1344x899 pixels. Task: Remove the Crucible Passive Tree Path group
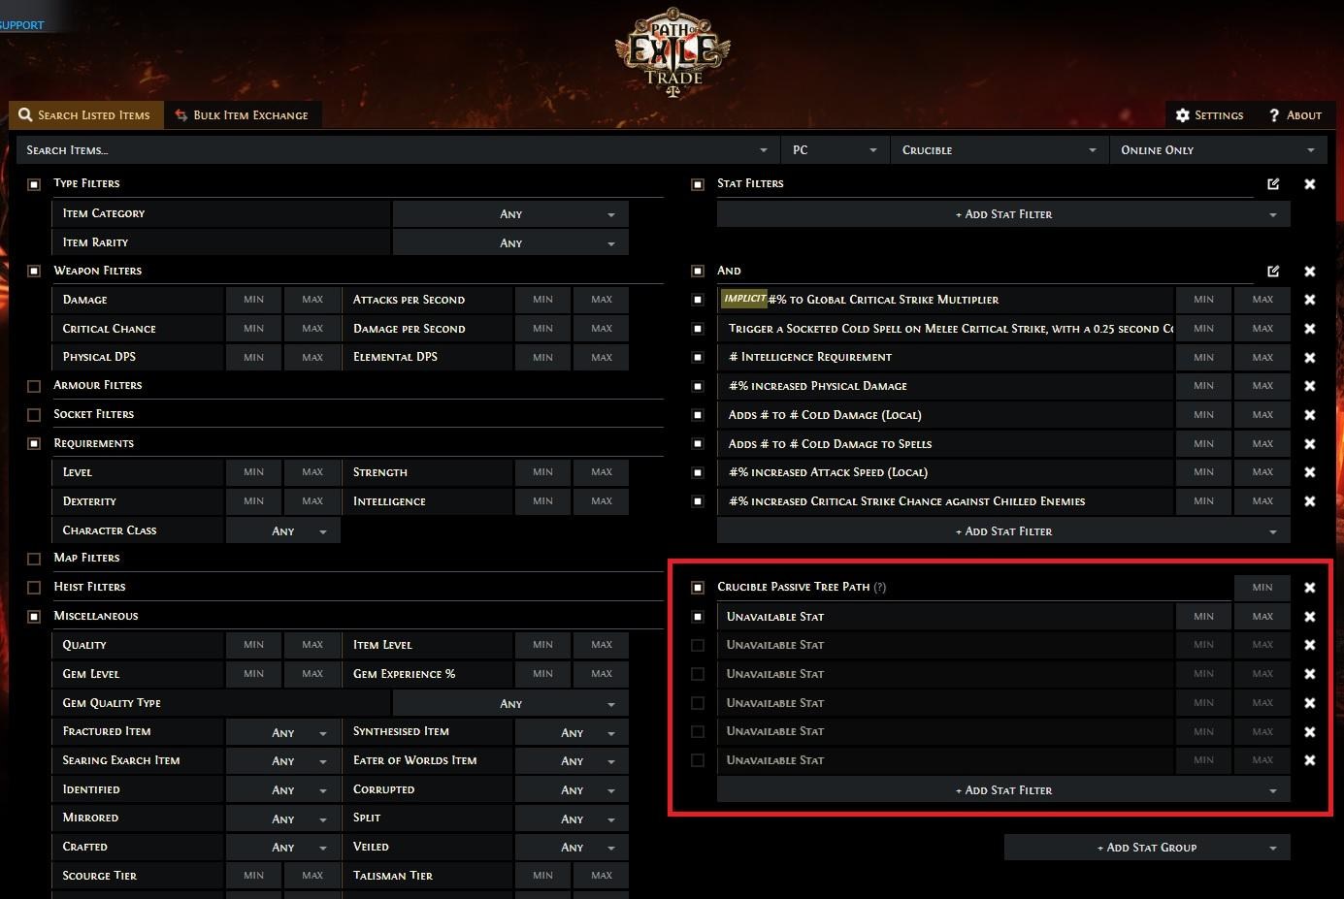pyautogui.click(x=1309, y=588)
